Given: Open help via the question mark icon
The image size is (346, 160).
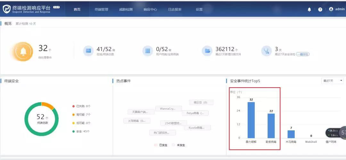Looking at the screenshot, I should tap(320, 9).
